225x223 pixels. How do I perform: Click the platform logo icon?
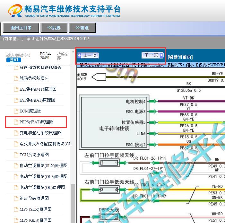point(15,11)
